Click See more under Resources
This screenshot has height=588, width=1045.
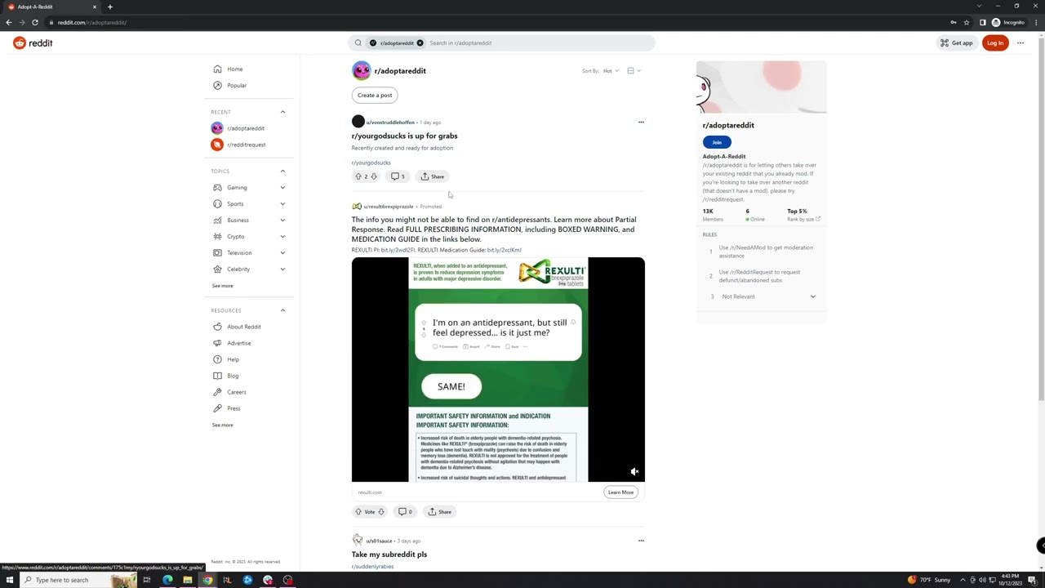click(x=222, y=425)
